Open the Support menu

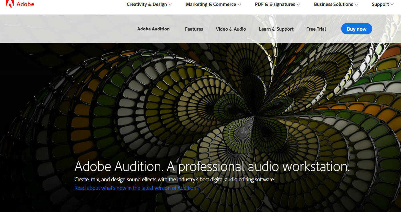click(x=383, y=4)
